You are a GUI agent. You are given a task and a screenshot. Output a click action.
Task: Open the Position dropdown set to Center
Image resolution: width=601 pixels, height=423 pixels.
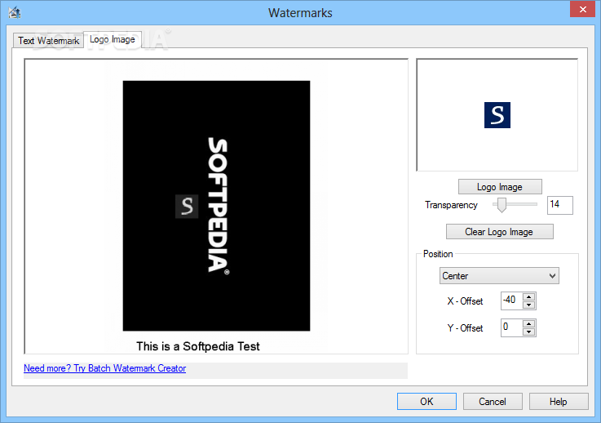point(499,276)
